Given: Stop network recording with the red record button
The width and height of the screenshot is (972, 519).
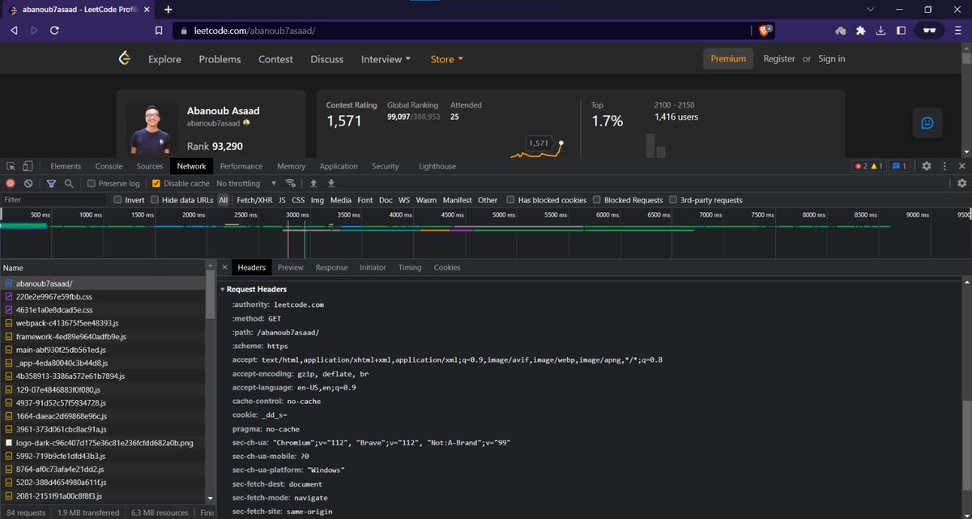Looking at the screenshot, I should click(11, 184).
